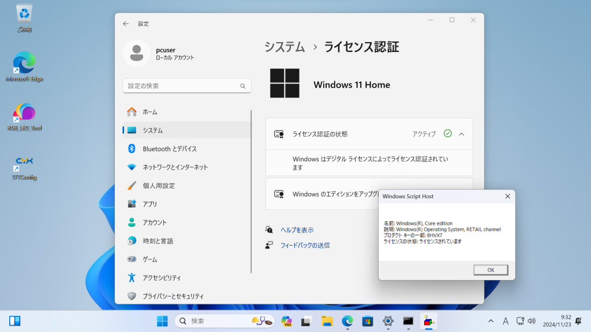Click the digital license activation message
This screenshot has width=591, height=332.
[x=371, y=163]
